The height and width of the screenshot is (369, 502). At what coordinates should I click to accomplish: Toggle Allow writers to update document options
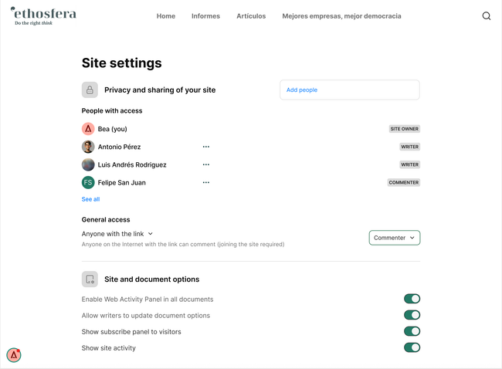click(412, 315)
